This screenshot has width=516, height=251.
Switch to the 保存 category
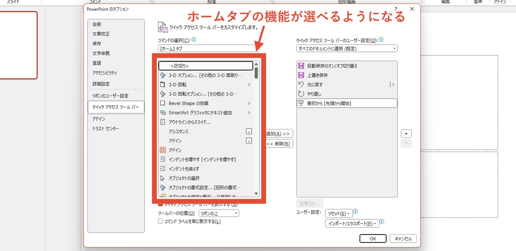click(x=97, y=43)
